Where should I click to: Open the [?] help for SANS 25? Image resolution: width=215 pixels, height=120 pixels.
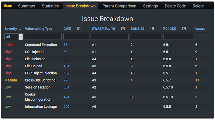click(x=152, y=29)
